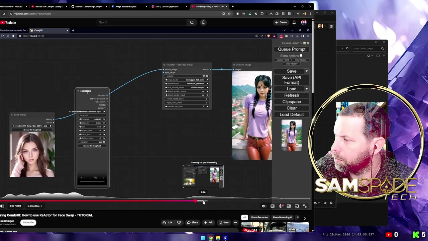Screen dimensions: 428x241
Task: Toggle the Extra options checkbox
Action: (x=301, y=56)
